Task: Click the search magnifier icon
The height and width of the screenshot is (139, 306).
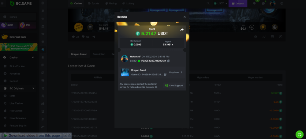Action: tap(208, 3)
